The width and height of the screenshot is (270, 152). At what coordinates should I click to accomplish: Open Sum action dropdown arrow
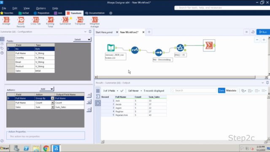pos(52,107)
